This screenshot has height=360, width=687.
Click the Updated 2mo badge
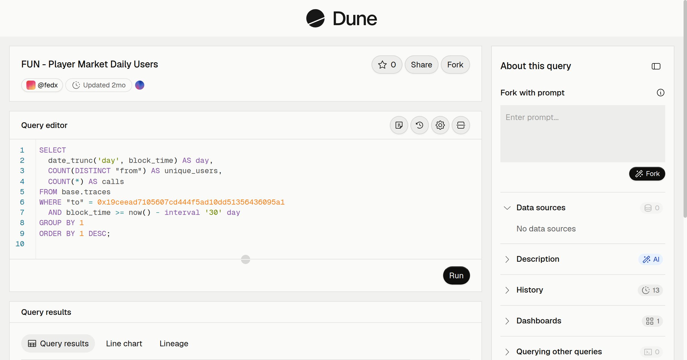pos(99,85)
